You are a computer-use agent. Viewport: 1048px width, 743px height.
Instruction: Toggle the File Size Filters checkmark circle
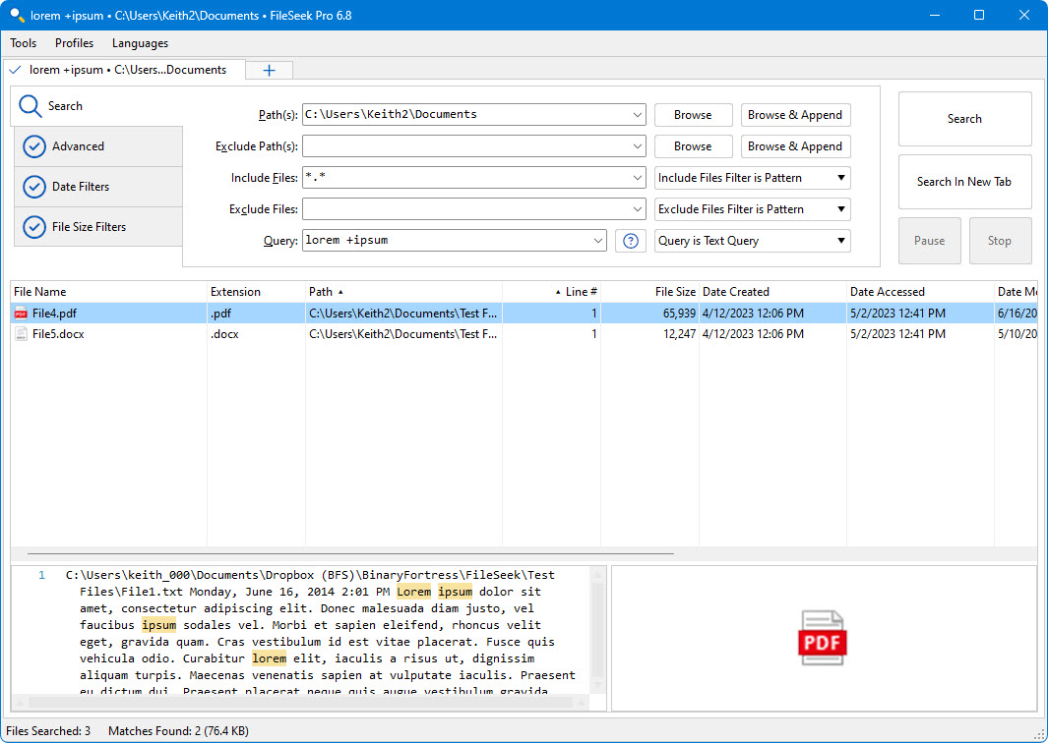34,227
